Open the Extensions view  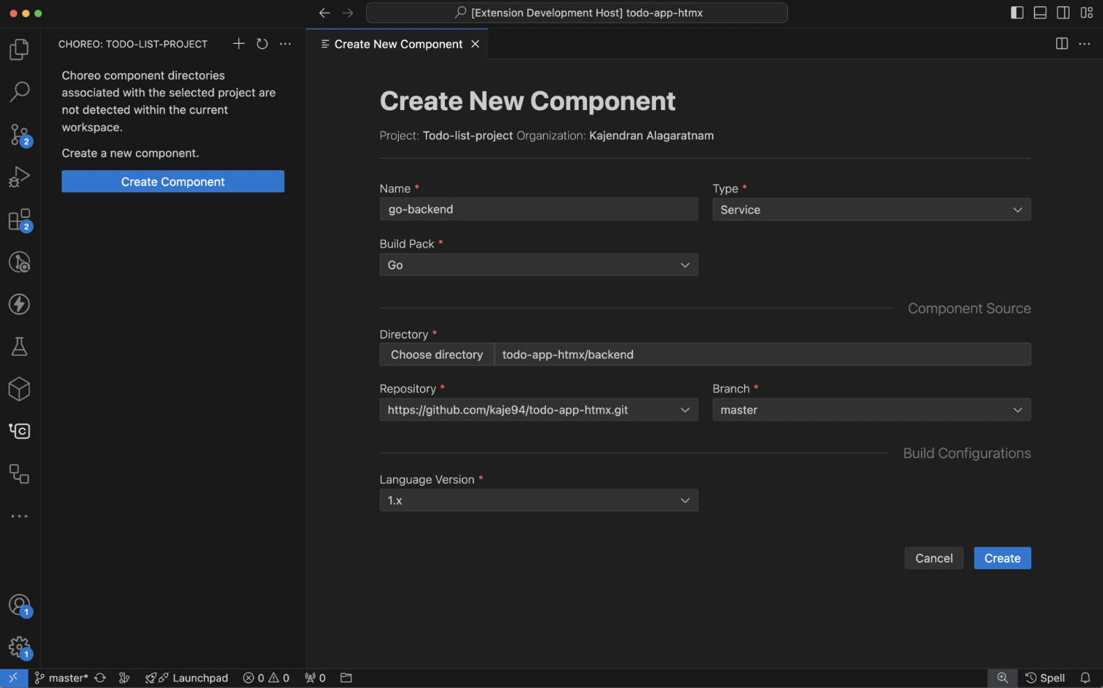point(20,220)
